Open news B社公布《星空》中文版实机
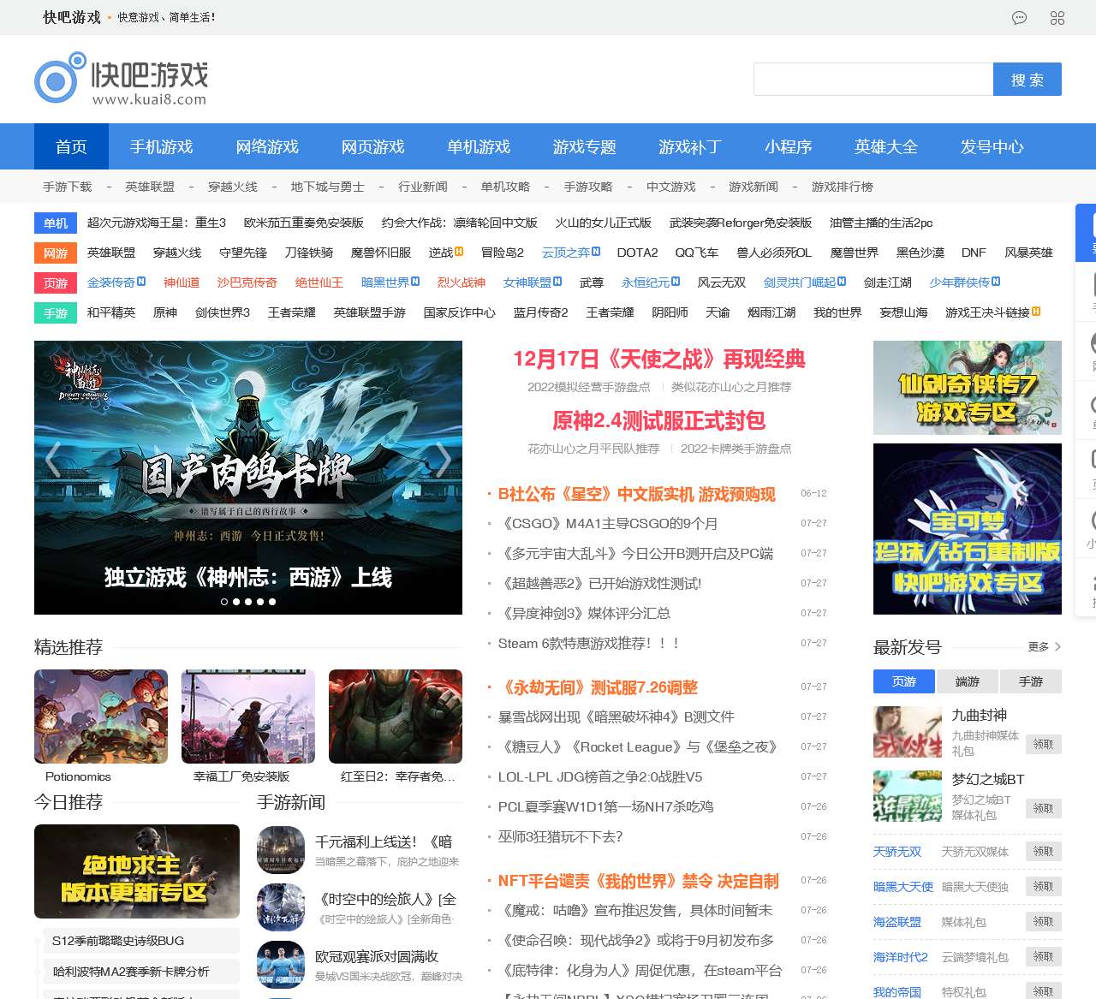Viewport: 1096px width, 999px height. [637, 494]
